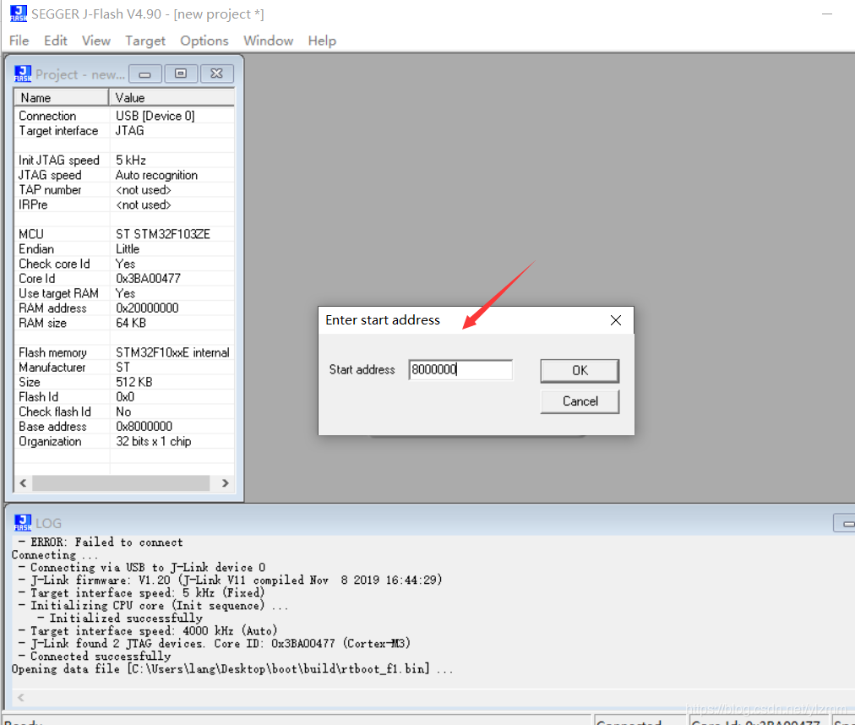Select the Target interface row
Image resolution: width=855 pixels, height=725 pixels.
(124, 131)
